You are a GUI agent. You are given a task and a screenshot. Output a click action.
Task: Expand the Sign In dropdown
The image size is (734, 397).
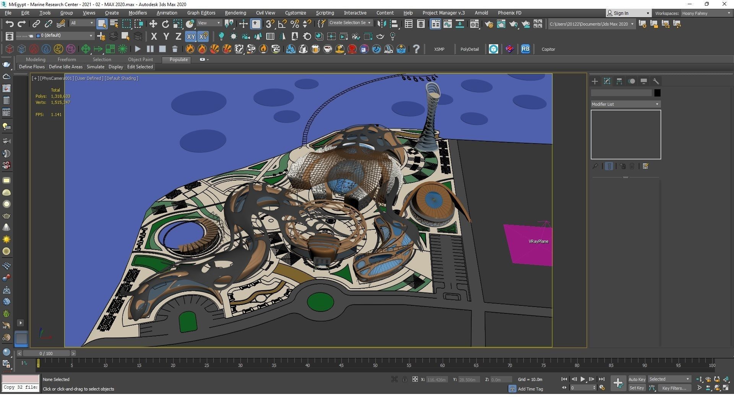click(648, 13)
